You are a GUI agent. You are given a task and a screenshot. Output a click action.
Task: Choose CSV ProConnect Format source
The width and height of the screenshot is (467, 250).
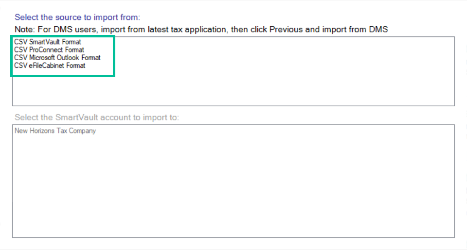(x=49, y=50)
